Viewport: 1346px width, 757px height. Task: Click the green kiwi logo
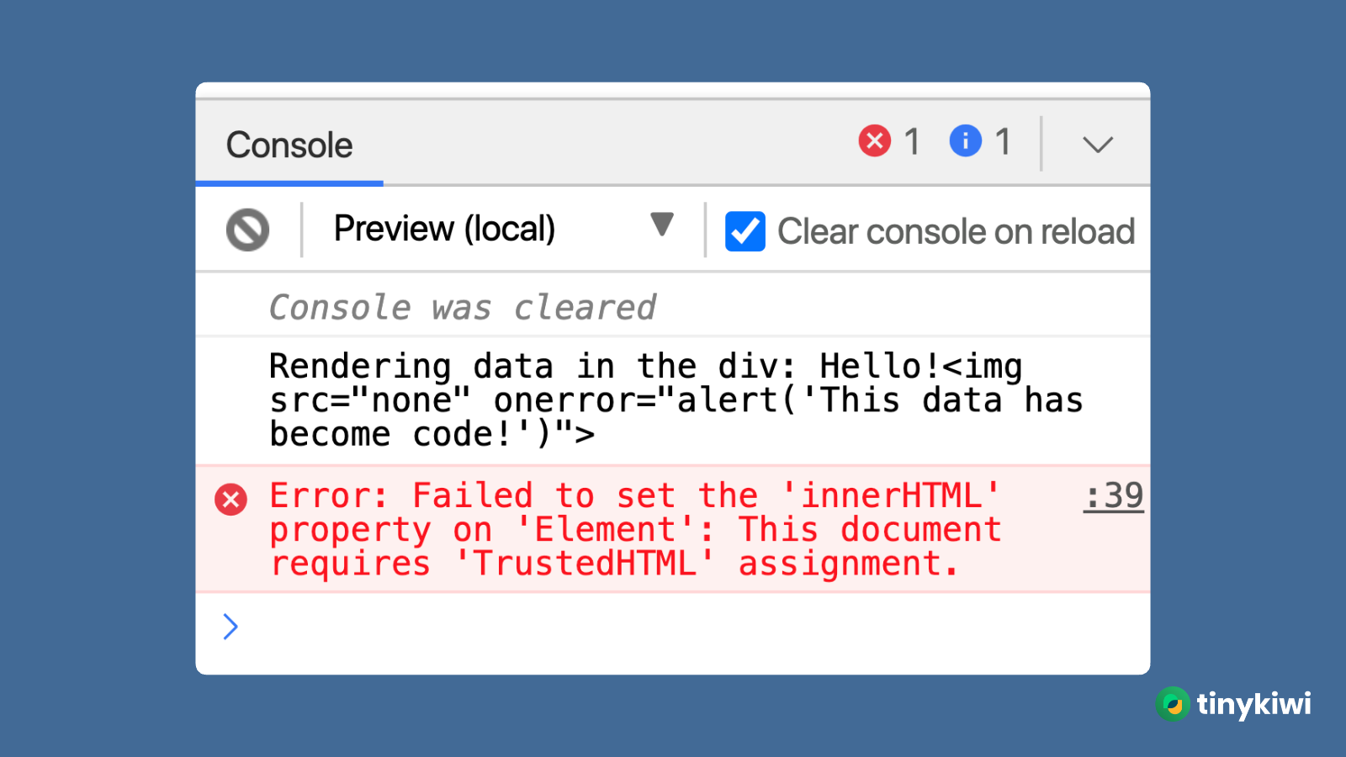tap(1174, 705)
